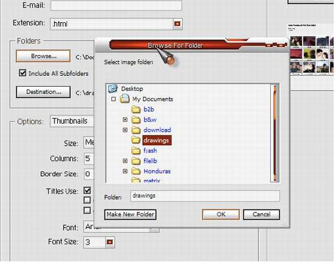Click the OK button in dialog
This screenshot has height=262, width=335.
point(221,214)
